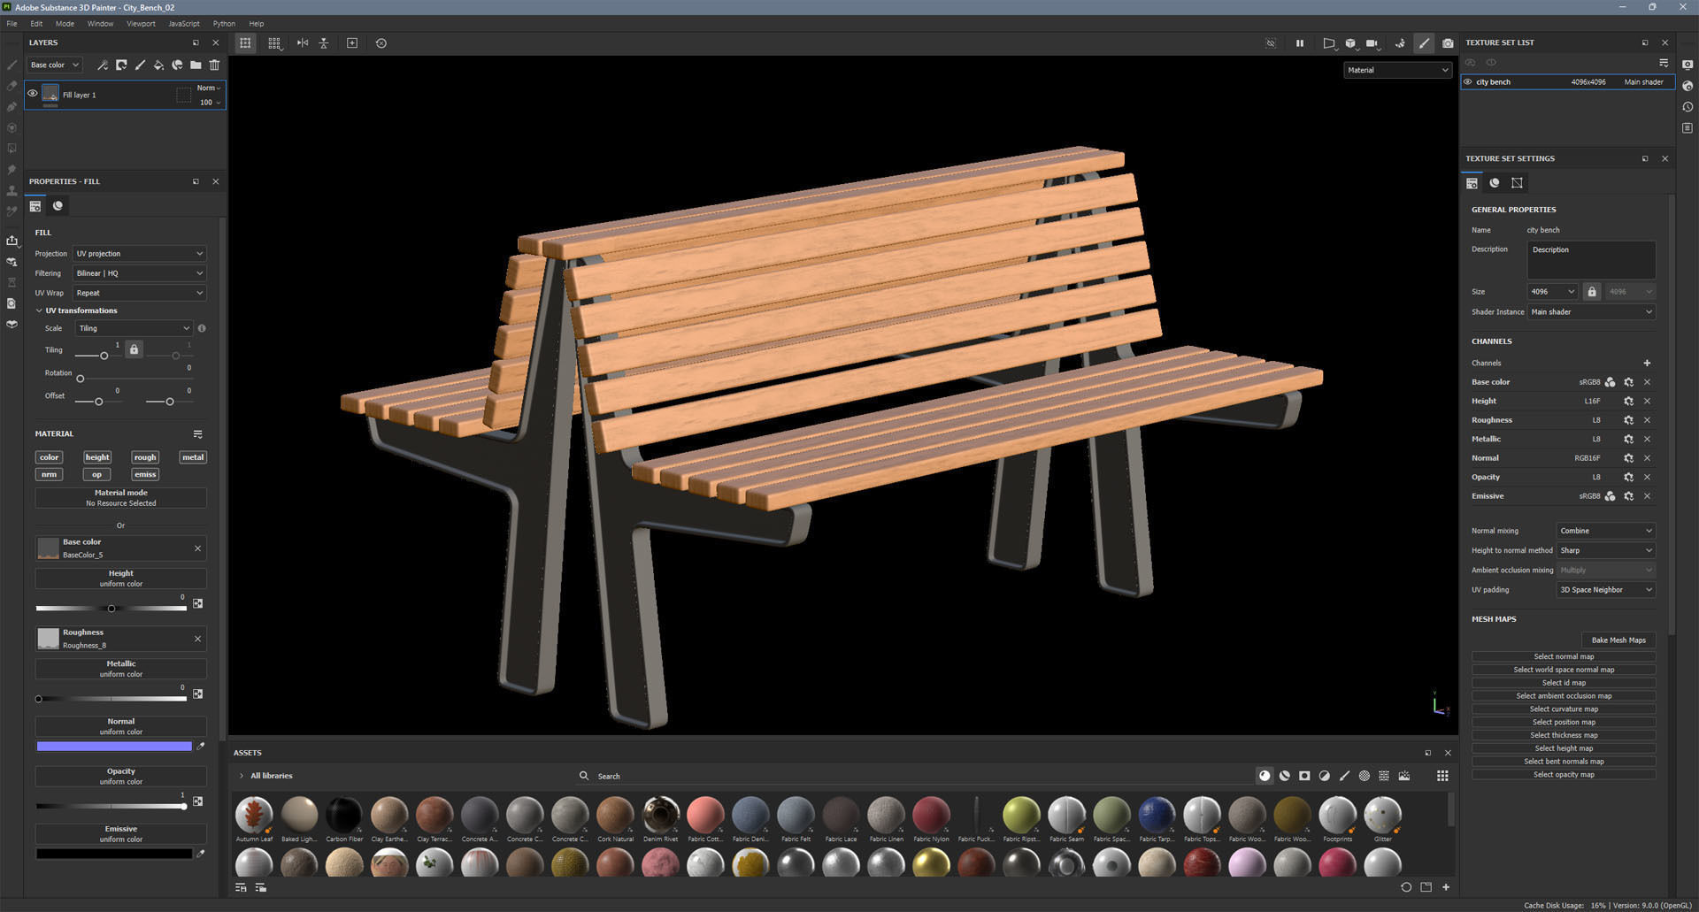This screenshot has width=1699, height=912.
Task: Add smart material icon in Layers toolbar
Action: (x=177, y=65)
